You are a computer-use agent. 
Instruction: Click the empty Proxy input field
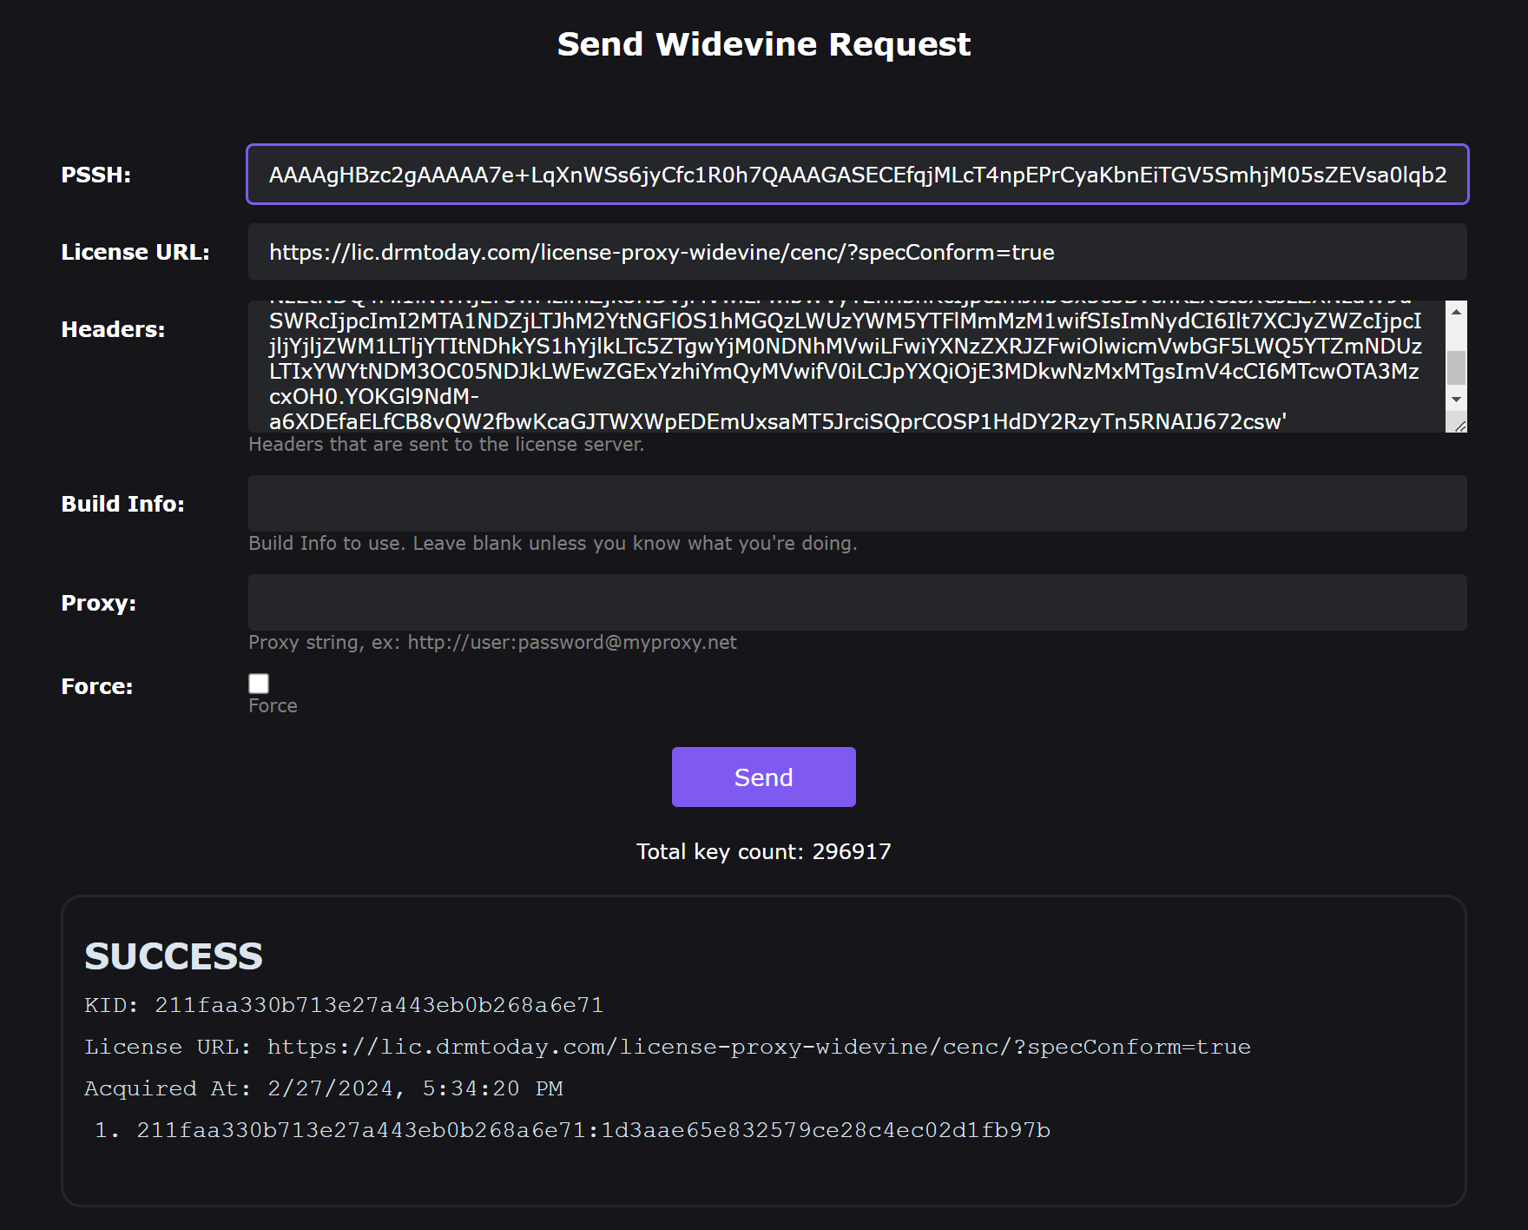[x=857, y=603]
